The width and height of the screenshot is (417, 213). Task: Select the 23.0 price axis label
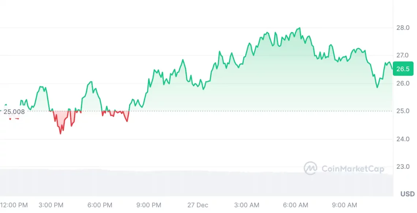pyautogui.click(x=403, y=167)
